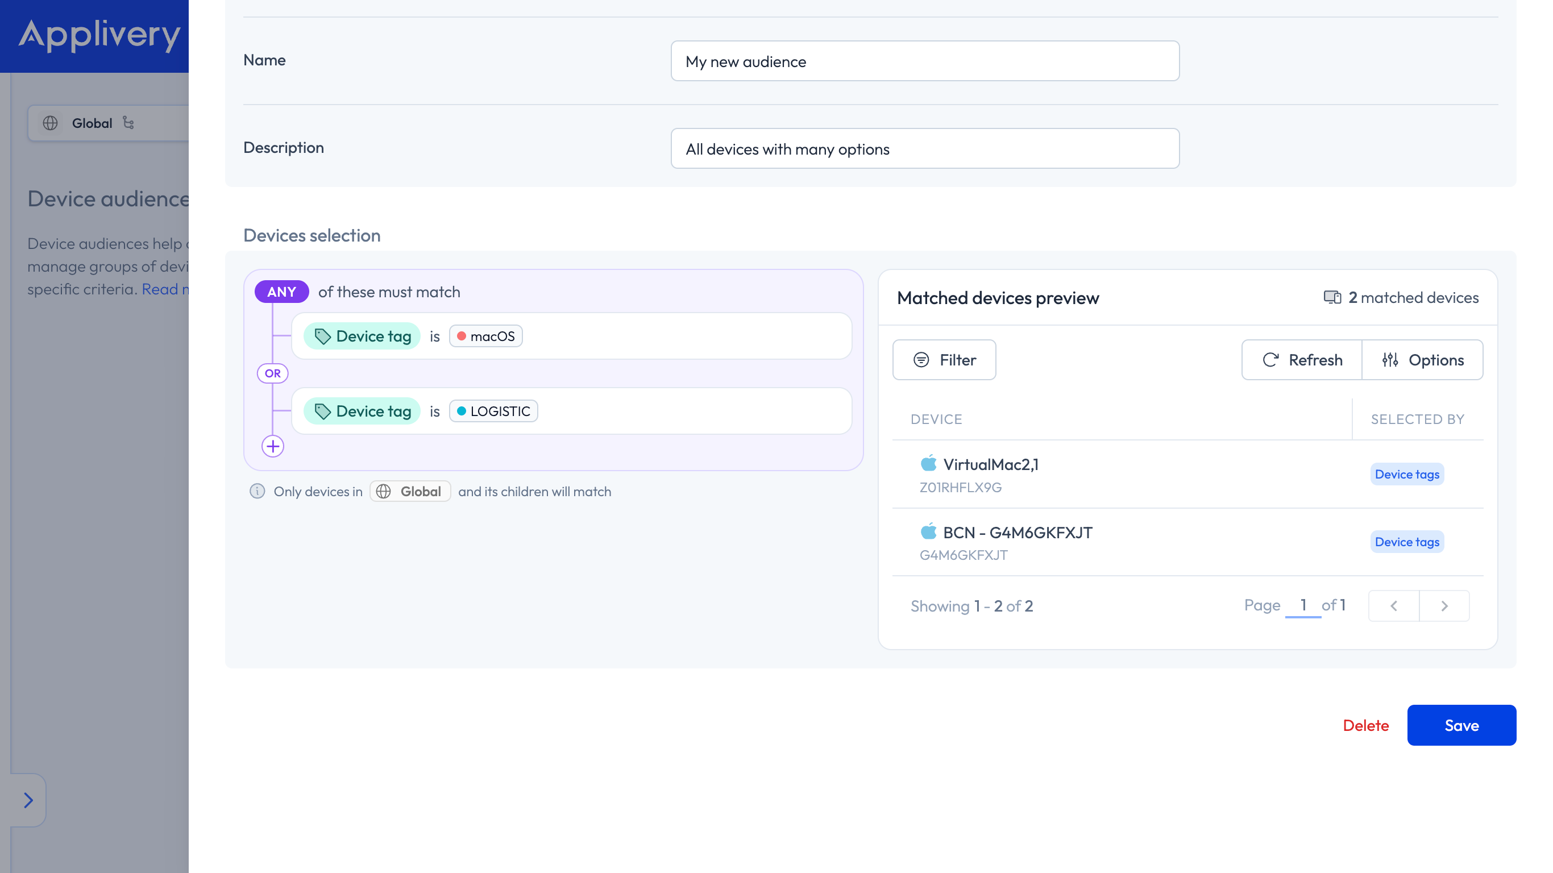Image resolution: width=1553 pixels, height=873 pixels.
Task: Toggle the ANY match condition badge
Action: coord(281,292)
